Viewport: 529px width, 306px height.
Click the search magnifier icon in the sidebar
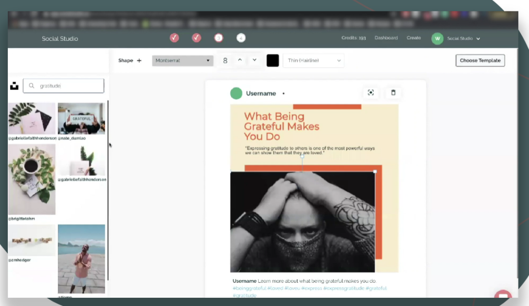[32, 86]
